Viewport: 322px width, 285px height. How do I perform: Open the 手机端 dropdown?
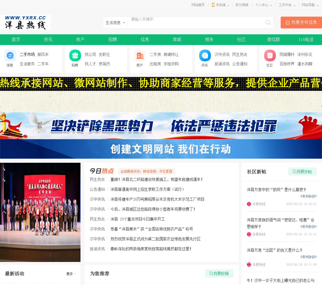[221, 5]
